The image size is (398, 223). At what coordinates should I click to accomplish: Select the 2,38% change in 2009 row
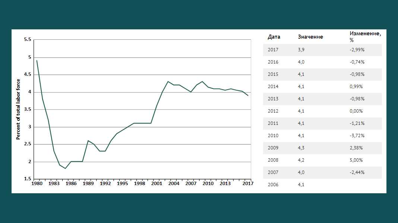tap(356, 148)
